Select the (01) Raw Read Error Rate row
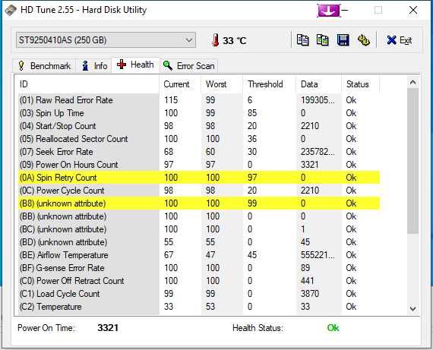Image resolution: width=433 pixels, height=350 pixels. click(199, 100)
